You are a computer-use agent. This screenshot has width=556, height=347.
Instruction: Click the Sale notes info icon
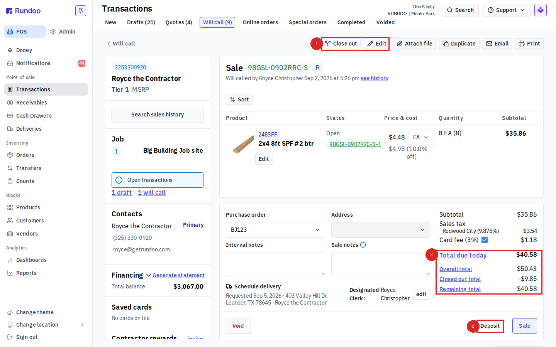(363, 245)
